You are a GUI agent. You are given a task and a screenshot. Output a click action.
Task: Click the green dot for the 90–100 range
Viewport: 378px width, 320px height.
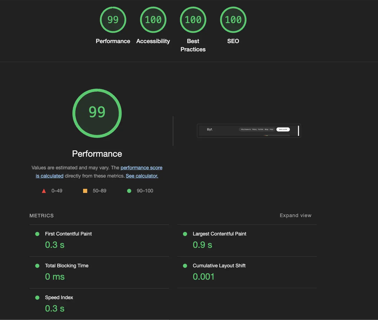pos(129,190)
